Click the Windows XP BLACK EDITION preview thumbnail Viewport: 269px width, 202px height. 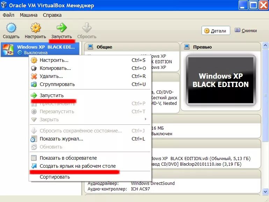pos(221,80)
